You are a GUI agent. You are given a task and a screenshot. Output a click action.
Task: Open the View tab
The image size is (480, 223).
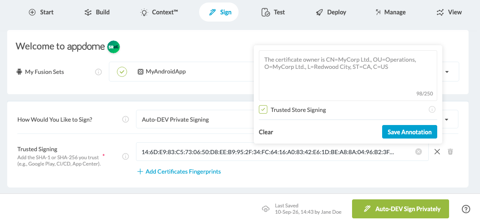(x=449, y=12)
